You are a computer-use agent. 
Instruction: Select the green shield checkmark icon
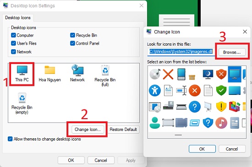point(221,90)
